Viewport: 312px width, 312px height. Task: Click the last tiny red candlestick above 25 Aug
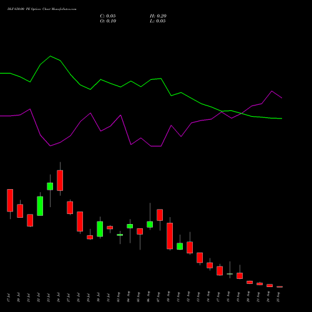point(280,287)
